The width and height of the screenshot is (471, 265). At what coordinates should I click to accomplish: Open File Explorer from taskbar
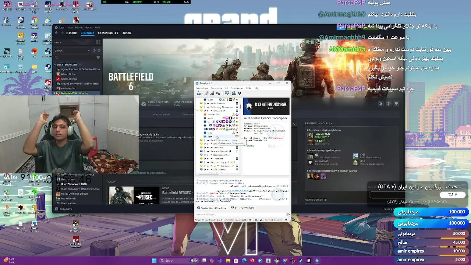pos(228,261)
